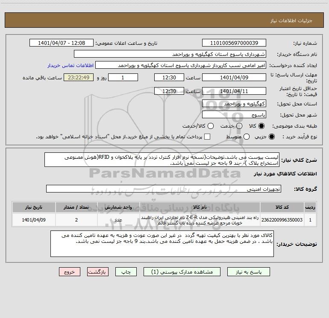Click the need number field 1101005697000039
329x318 pixels.
click(x=234, y=43)
